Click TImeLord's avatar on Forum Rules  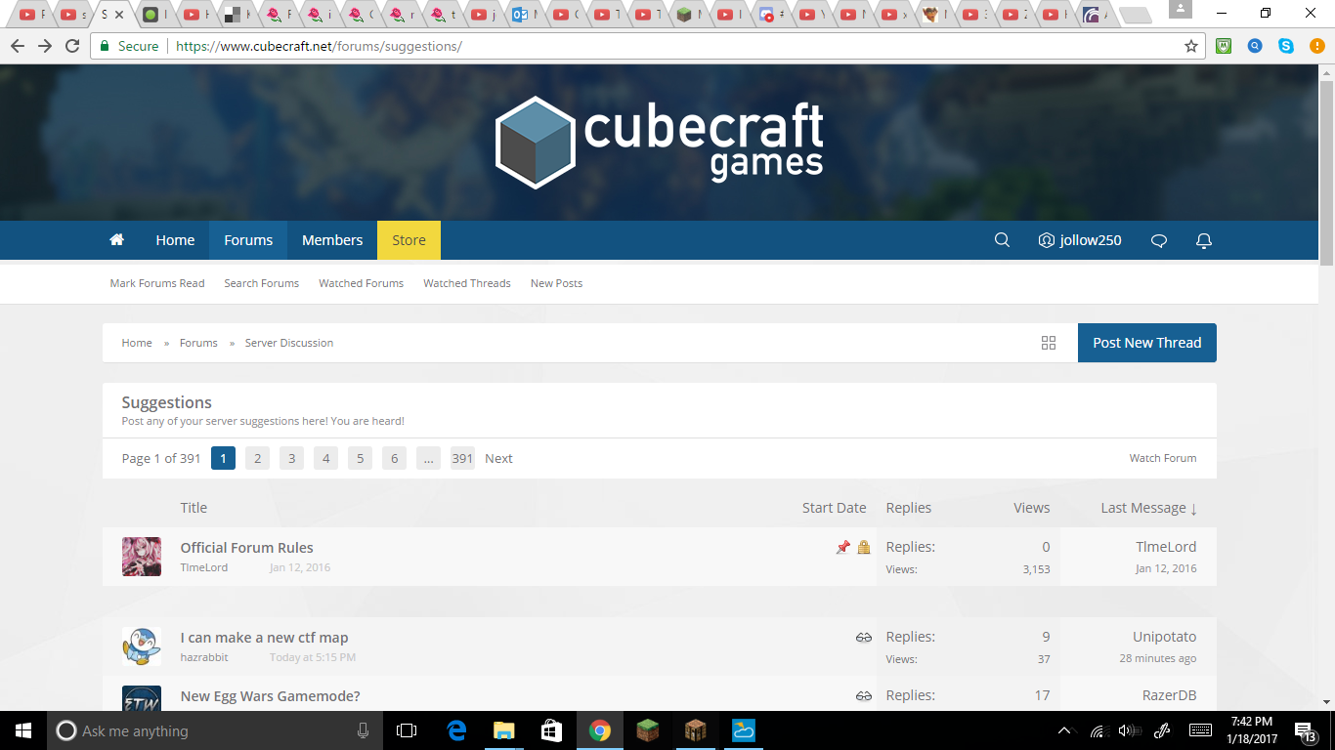pos(142,557)
